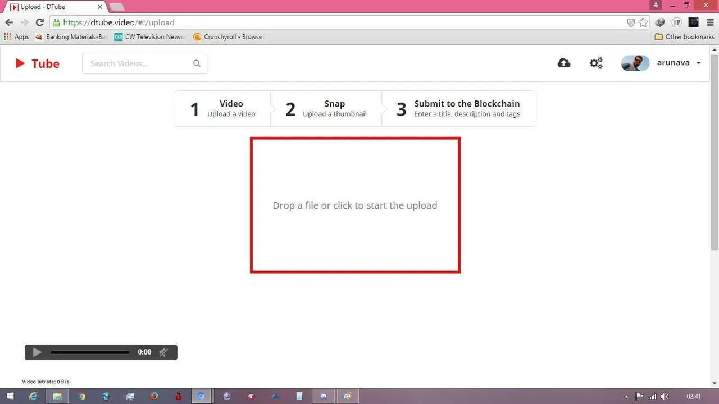Click the Search Videos input field
This screenshot has width=719, height=404.
[144, 63]
